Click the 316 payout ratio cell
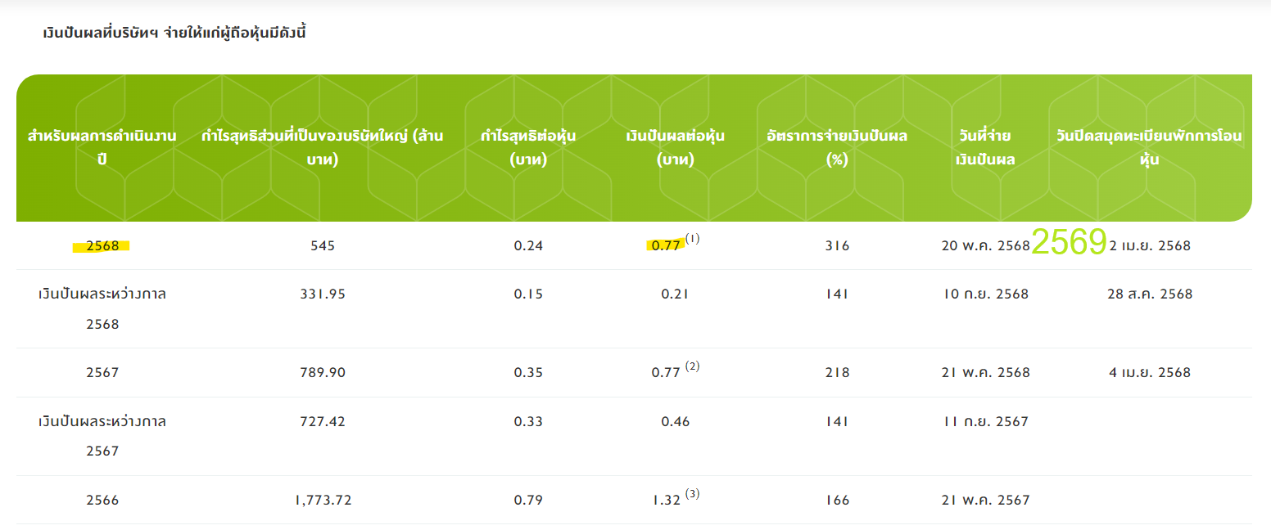This screenshot has height=530, width=1271. (x=837, y=245)
